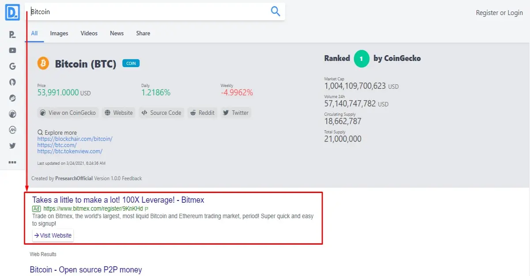Switch to the News tab
The width and height of the screenshot is (530, 276).
tap(117, 33)
